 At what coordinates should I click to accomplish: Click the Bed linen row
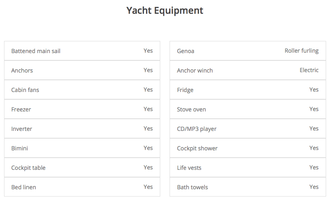82,187
